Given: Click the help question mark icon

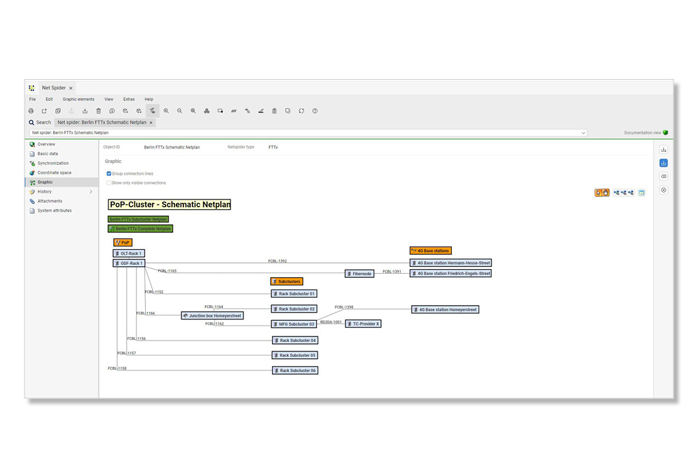Looking at the screenshot, I should point(314,110).
